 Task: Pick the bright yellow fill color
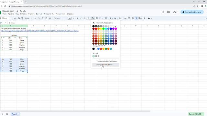click(x=101, y=29)
